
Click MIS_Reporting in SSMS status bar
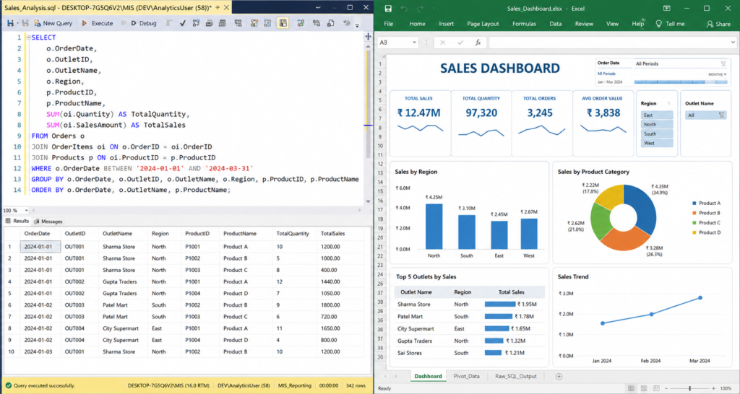(x=295, y=385)
